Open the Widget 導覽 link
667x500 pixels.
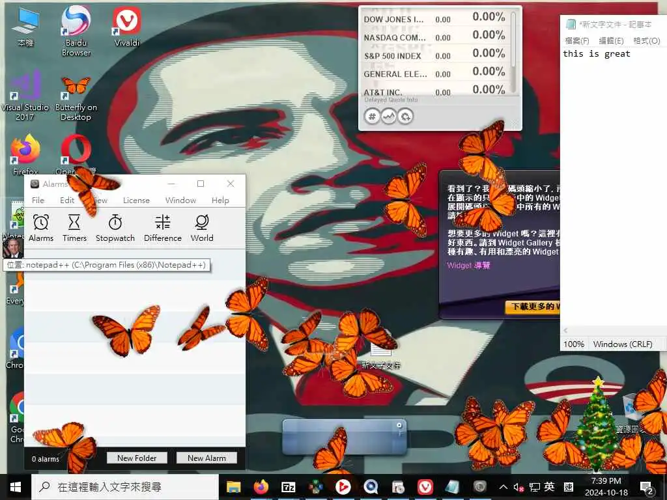[x=468, y=266]
